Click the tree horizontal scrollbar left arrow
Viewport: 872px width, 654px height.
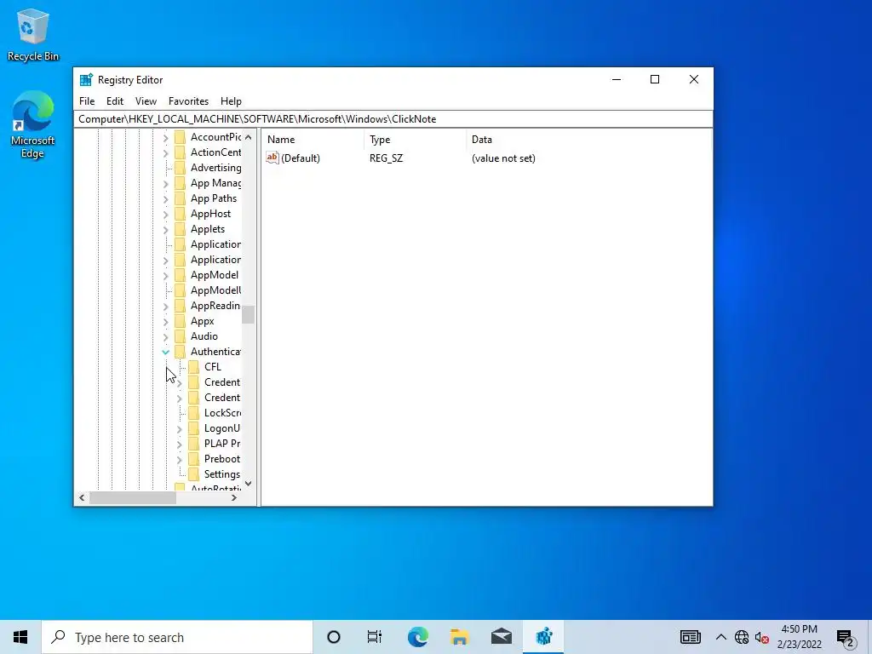pos(82,497)
